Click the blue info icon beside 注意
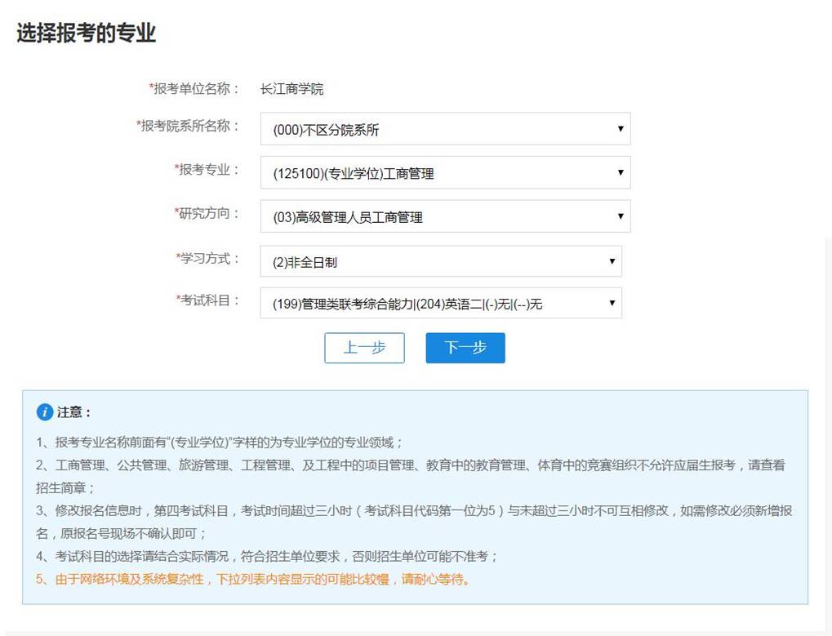832x636 pixels. click(45, 412)
